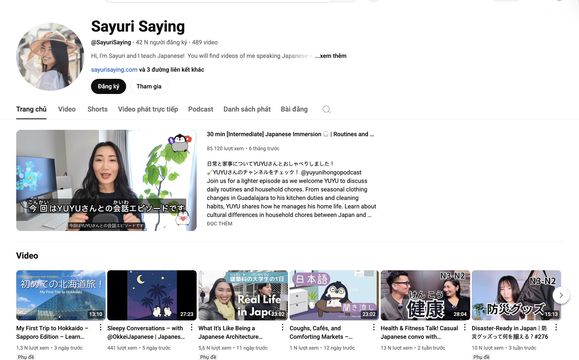The width and height of the screenshot is (579, 360).
Task: Open Sleepy Conversations night-sky thumbnail
Action: (x=152, y=295)
